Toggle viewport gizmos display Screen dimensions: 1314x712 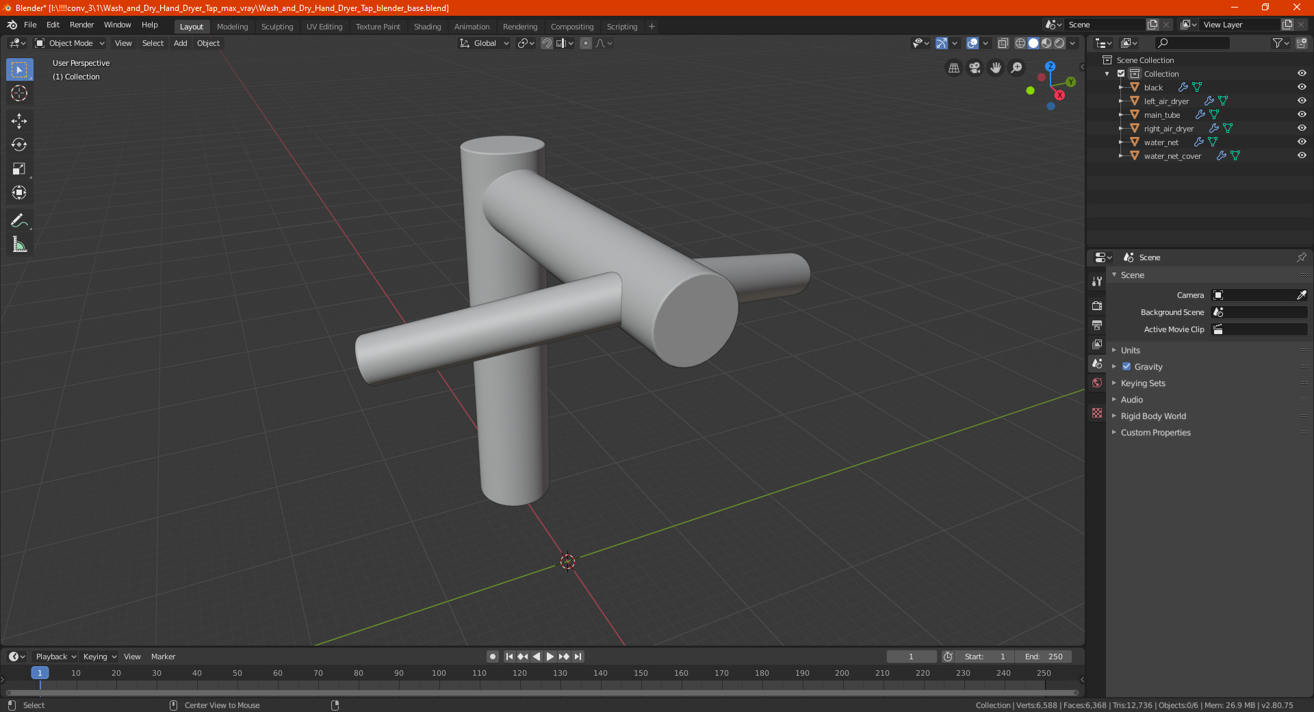942,43
